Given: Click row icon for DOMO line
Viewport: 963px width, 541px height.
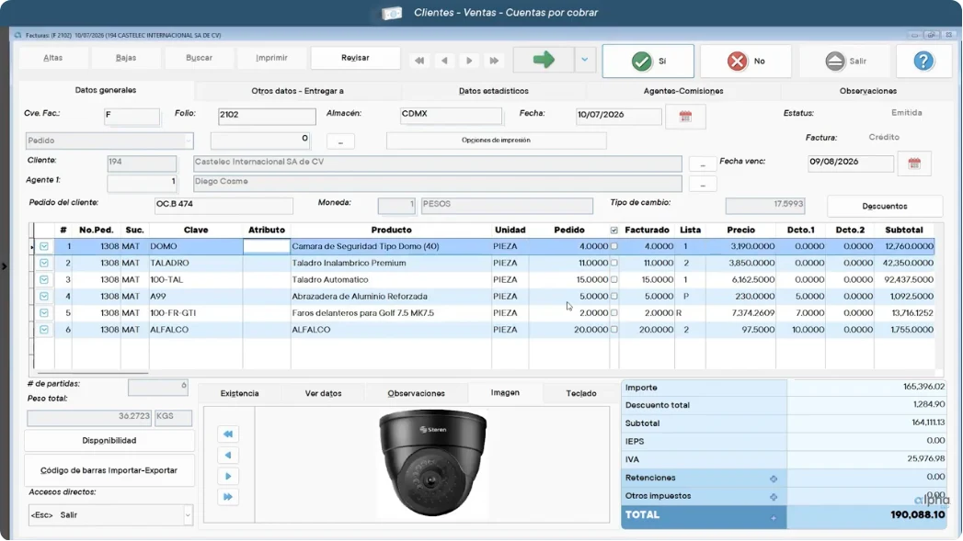Looking at the screenshot, I should (44, 246).
